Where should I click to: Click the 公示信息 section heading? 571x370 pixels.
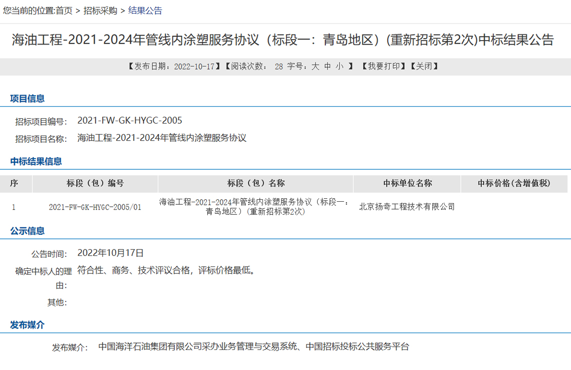28,231
